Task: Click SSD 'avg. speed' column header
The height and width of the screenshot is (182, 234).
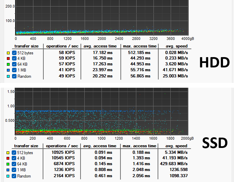Action: [x=176, y=146]
